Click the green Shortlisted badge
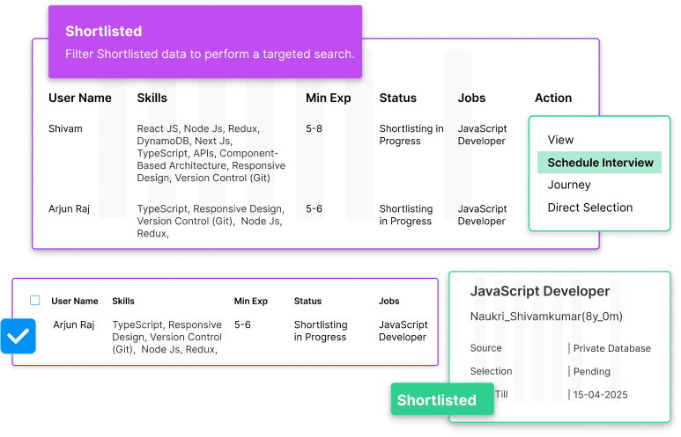Screen dimensions: 681x437 436,400
